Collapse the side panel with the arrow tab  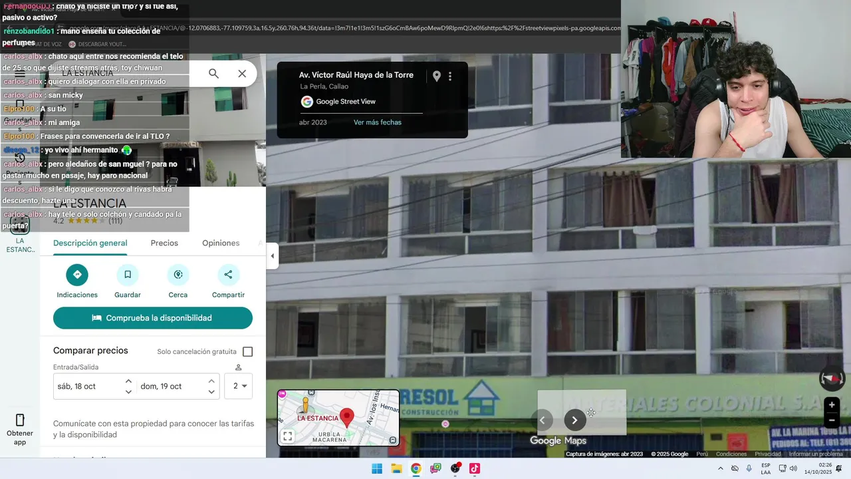click(x=272, y=256)
